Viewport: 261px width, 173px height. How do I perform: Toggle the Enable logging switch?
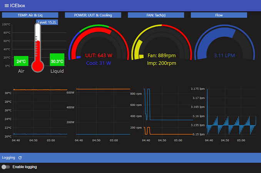coord(6,167)
